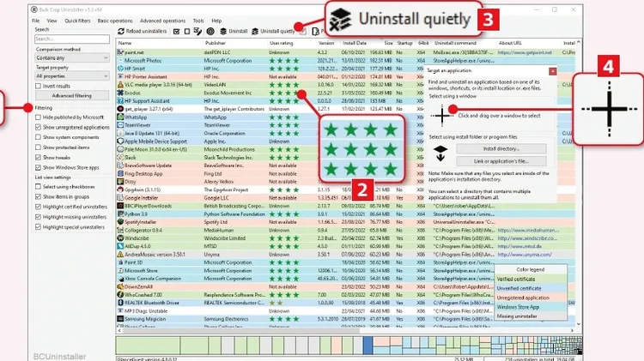This screenshot has width=644, height=361.
Task: Open the Basic operations menu
Action: [x=115, y=21]
